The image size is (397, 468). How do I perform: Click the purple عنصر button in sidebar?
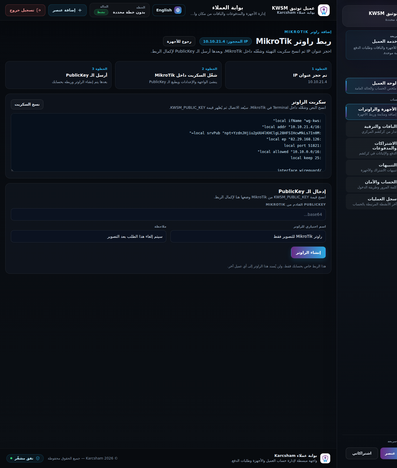[x=389, y=453]
